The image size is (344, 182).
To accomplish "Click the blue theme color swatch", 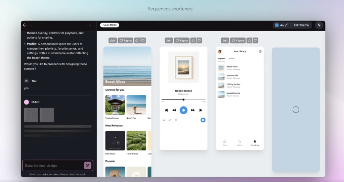I will (277, 25).
